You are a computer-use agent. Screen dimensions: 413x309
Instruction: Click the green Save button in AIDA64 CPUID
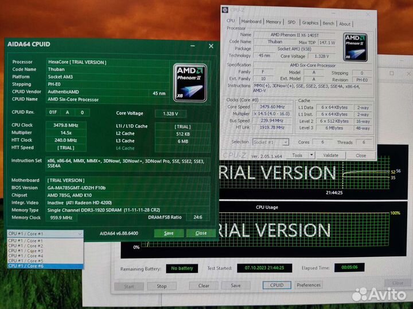[169, 233]
